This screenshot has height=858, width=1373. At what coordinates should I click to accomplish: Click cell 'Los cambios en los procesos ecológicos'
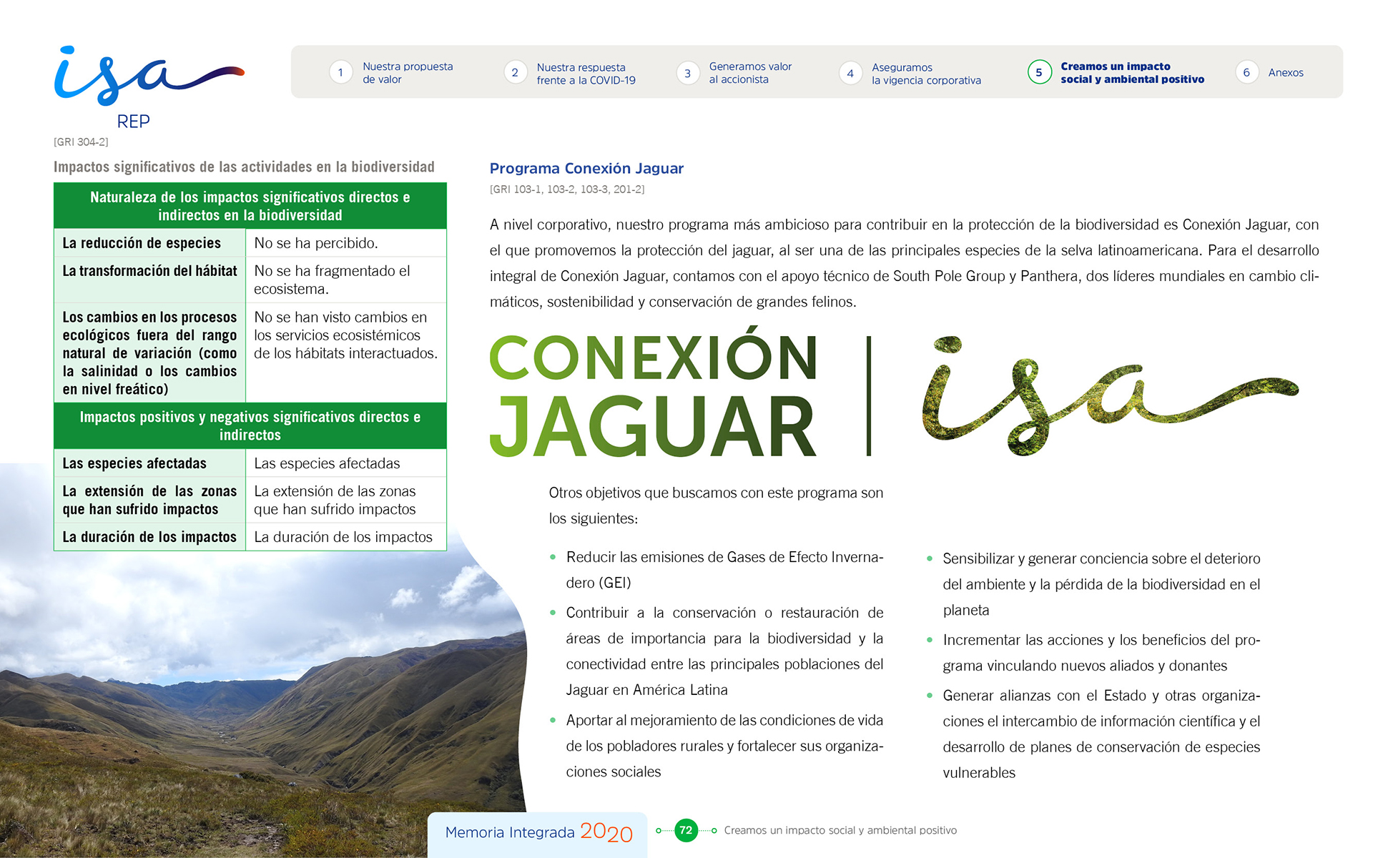(150, 352)
